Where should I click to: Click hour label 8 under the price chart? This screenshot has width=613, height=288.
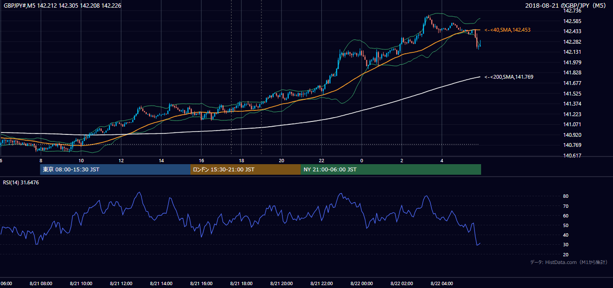click(41, 161)
